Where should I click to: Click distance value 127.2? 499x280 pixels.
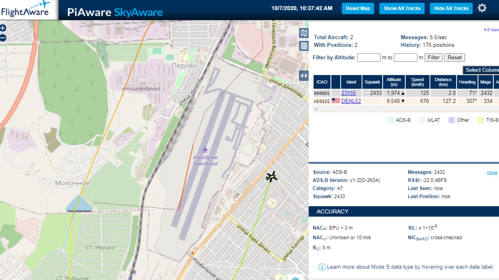(449, 101)
